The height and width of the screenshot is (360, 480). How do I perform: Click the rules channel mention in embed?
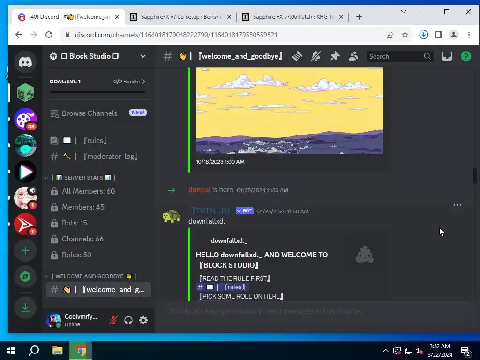222,287
